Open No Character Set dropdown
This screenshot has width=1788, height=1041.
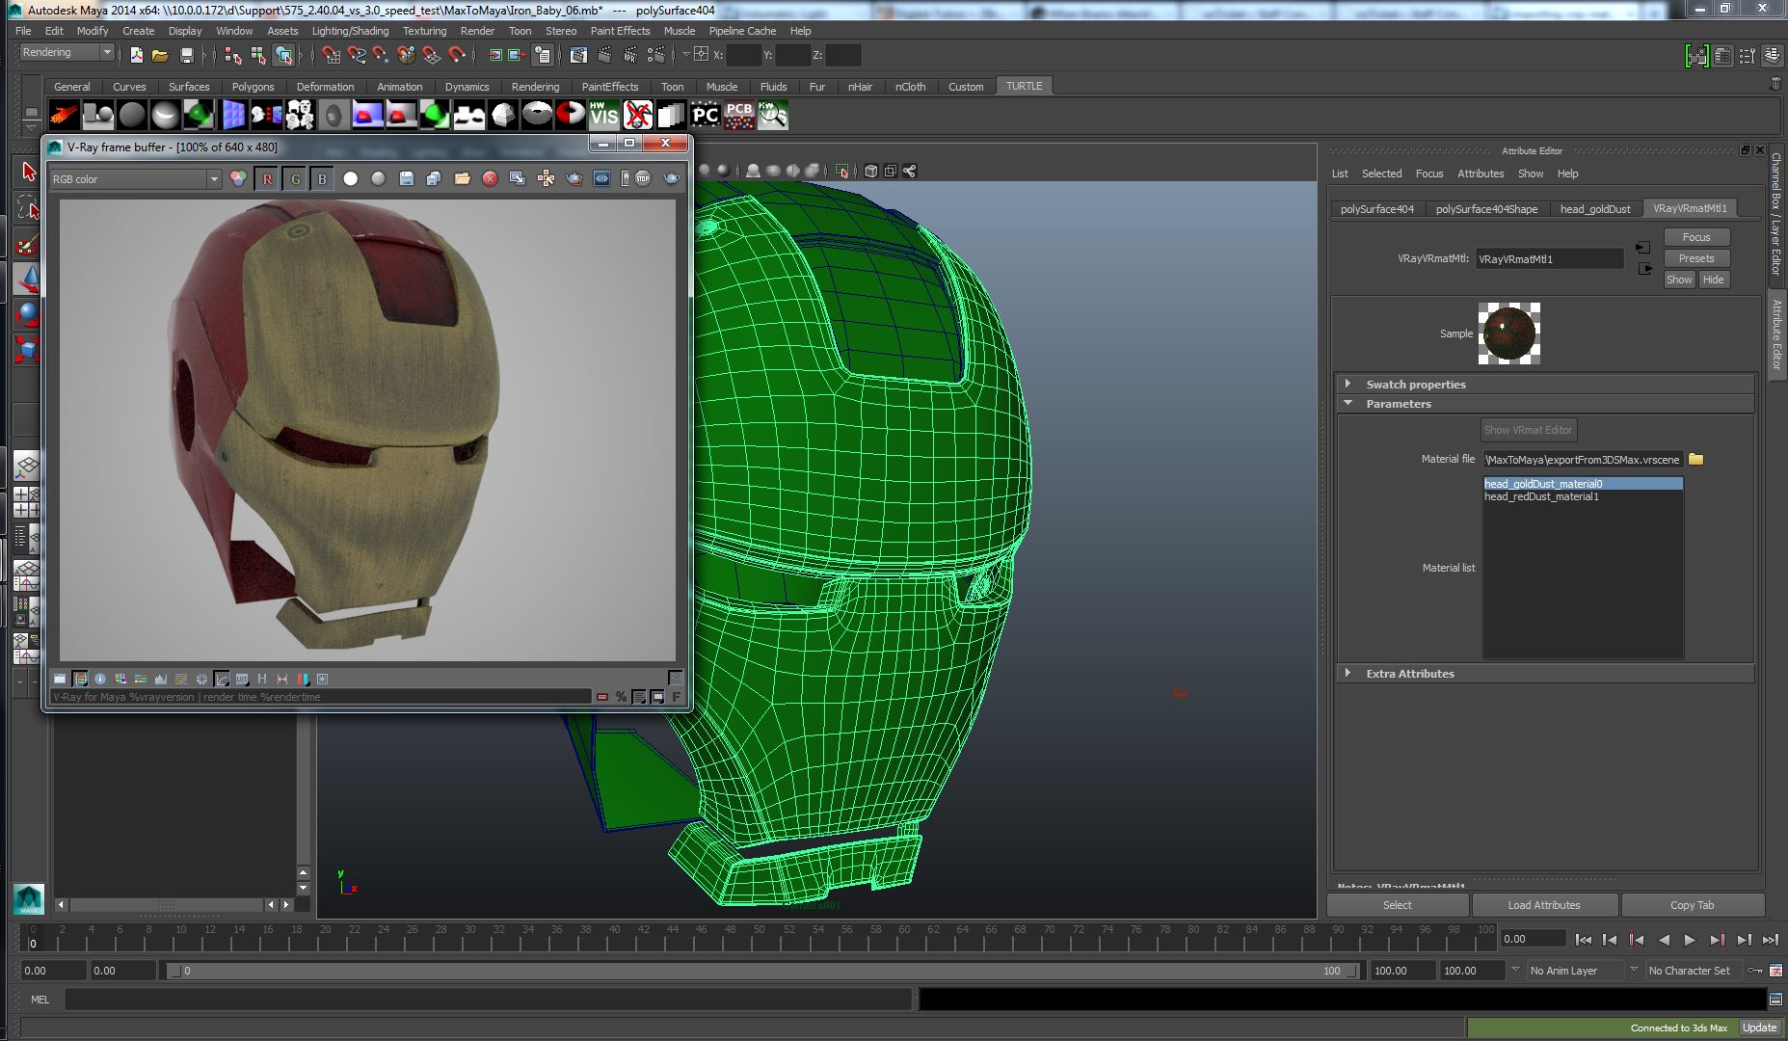click(x=1695, y=971)
